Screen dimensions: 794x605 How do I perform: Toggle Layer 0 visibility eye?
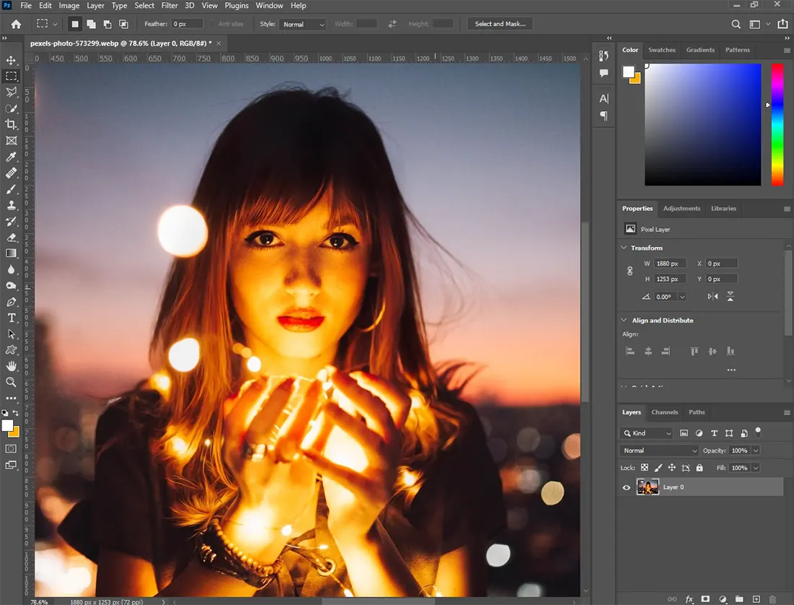[627, 487]
